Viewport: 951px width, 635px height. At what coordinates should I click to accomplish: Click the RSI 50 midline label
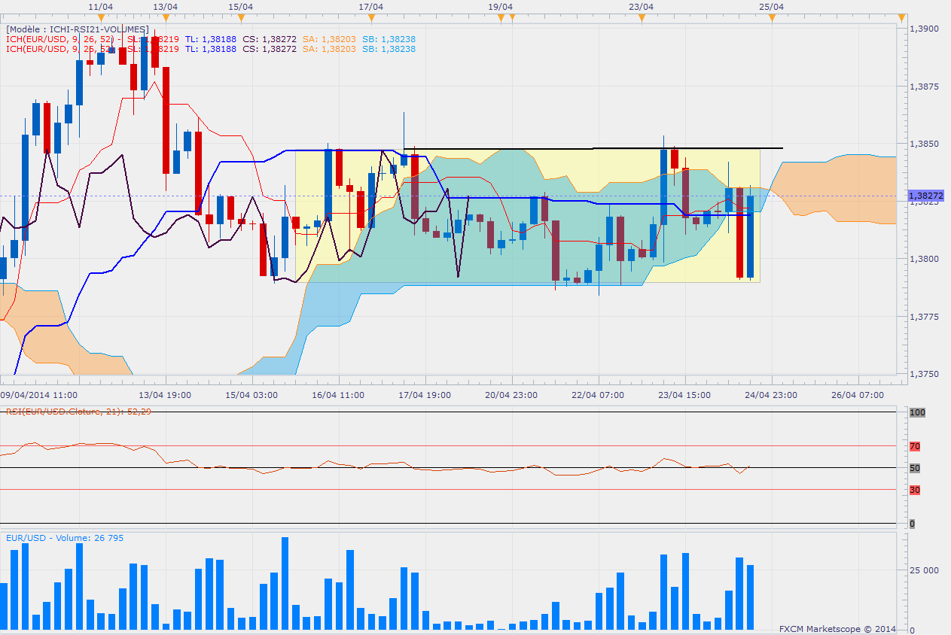(915, 468)
